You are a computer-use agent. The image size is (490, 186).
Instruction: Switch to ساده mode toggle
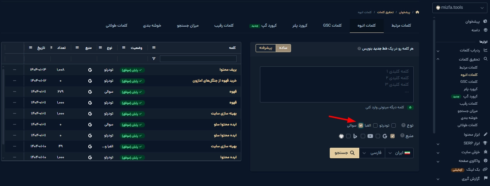(283, 48)
